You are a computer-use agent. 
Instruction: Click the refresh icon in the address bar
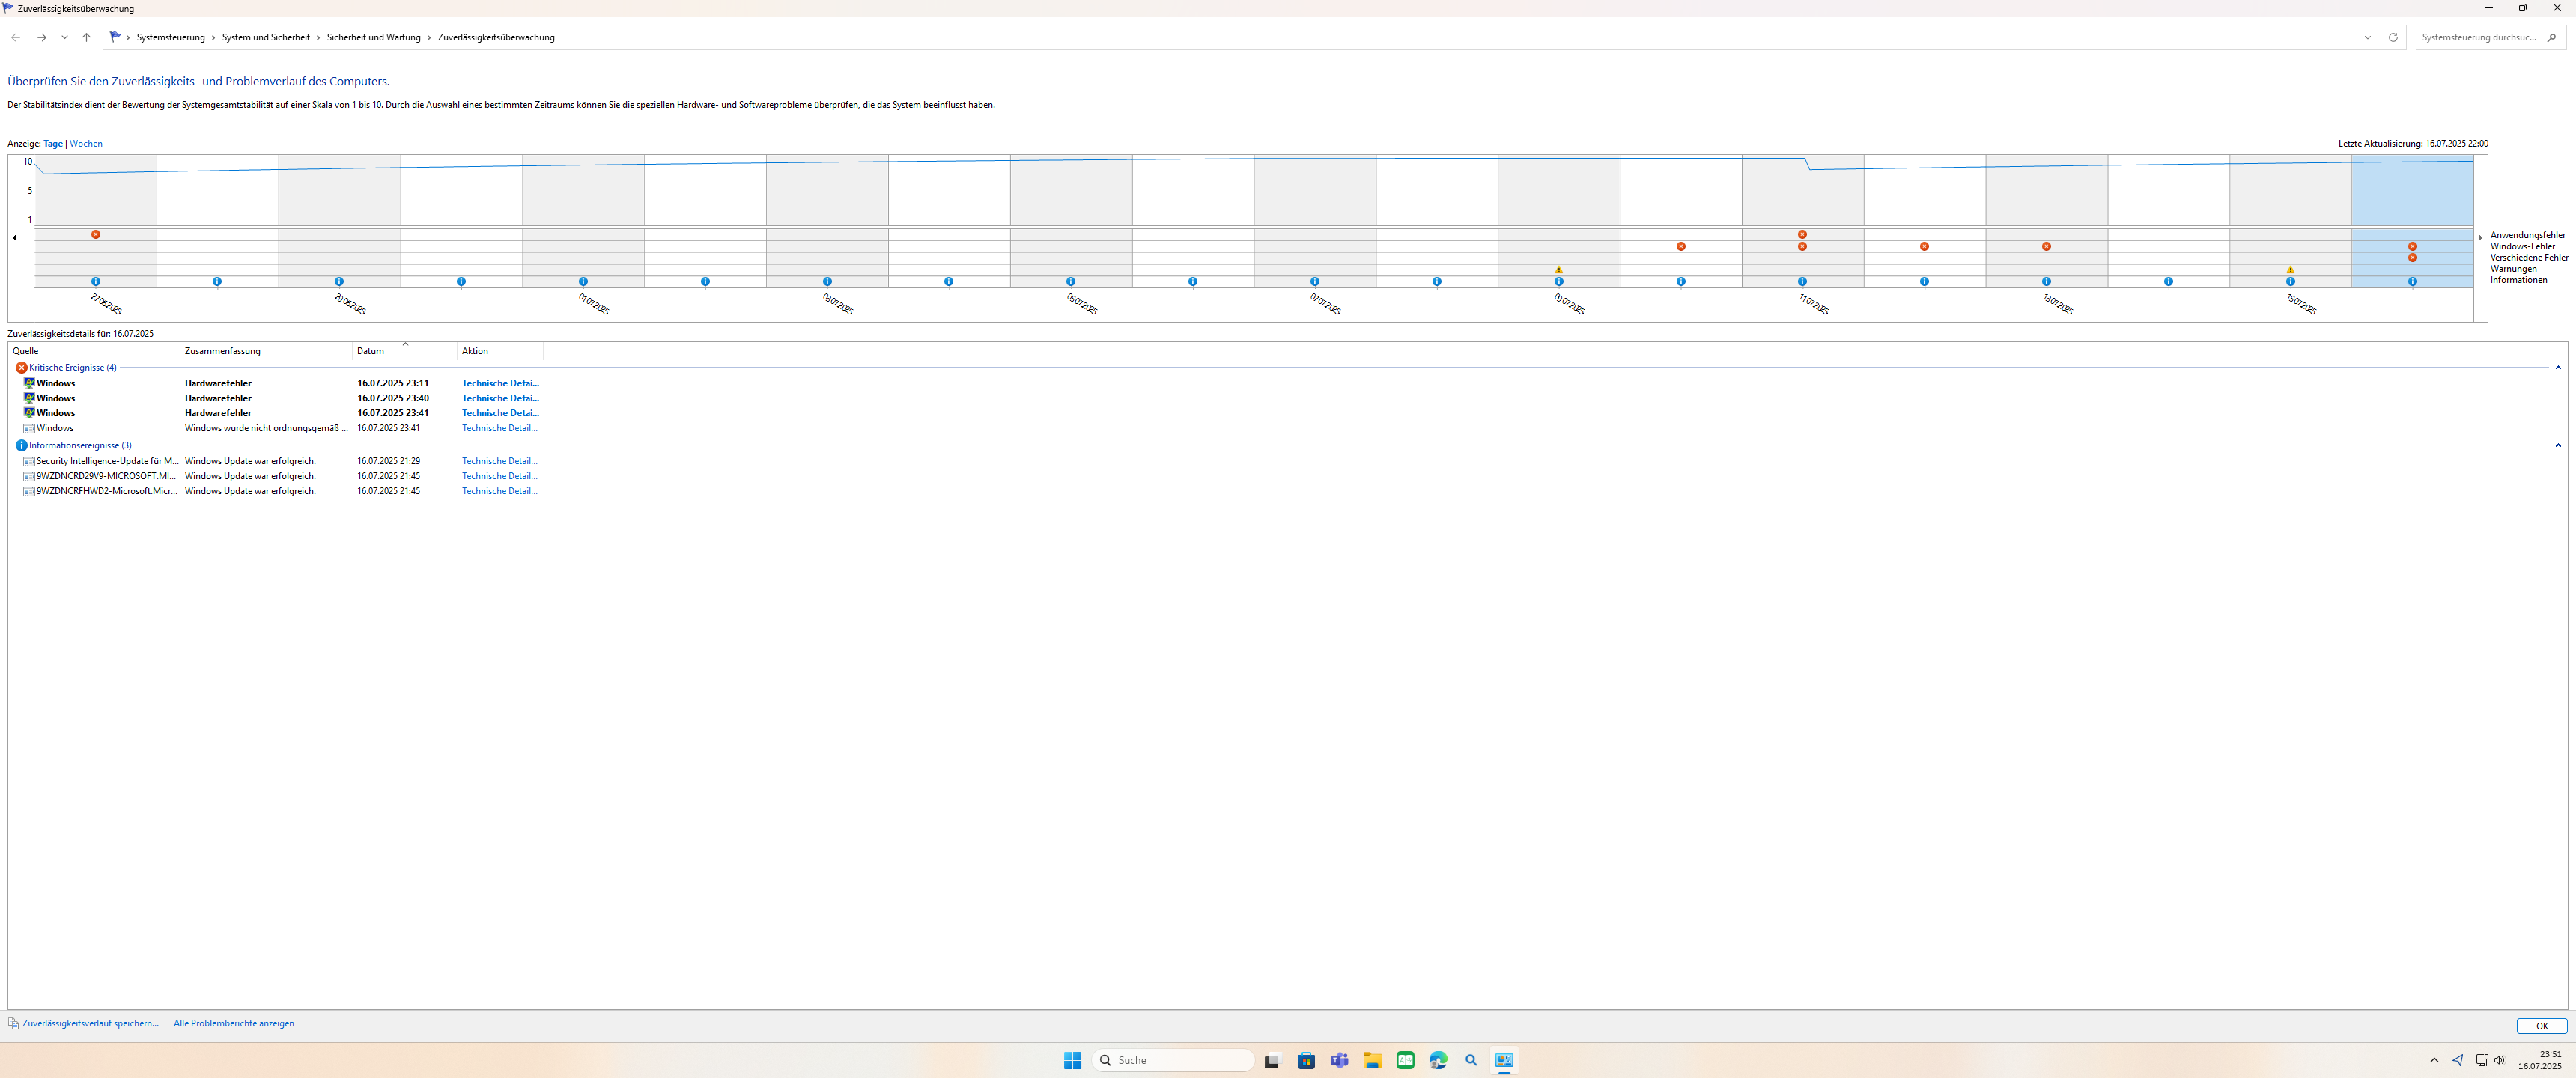coord(2393,37)
